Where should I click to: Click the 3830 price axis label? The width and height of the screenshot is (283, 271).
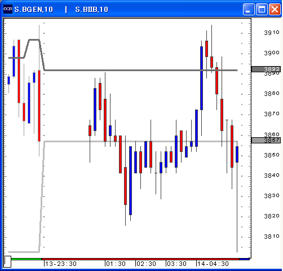tap(272, 196)
